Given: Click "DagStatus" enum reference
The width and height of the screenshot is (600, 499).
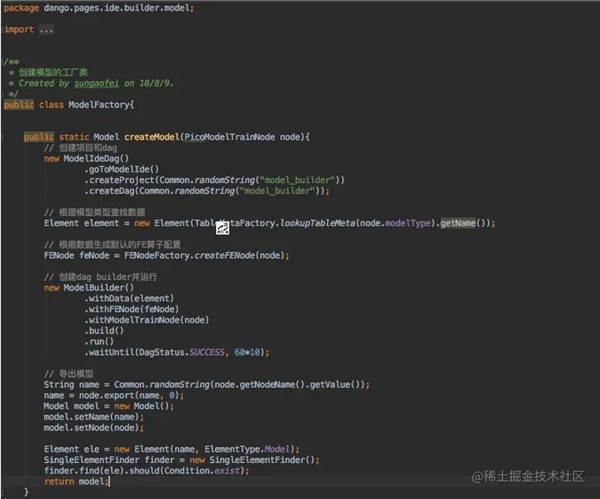Looking at the screenshot, I should tap(161, 352).
